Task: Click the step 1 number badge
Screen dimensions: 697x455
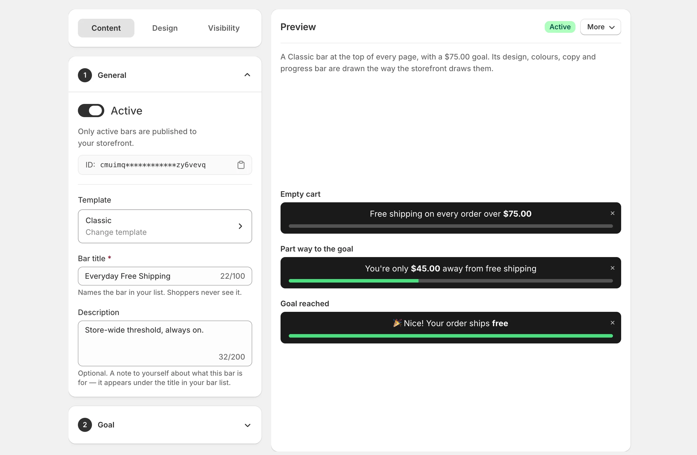Action: [x=85, y=75]
